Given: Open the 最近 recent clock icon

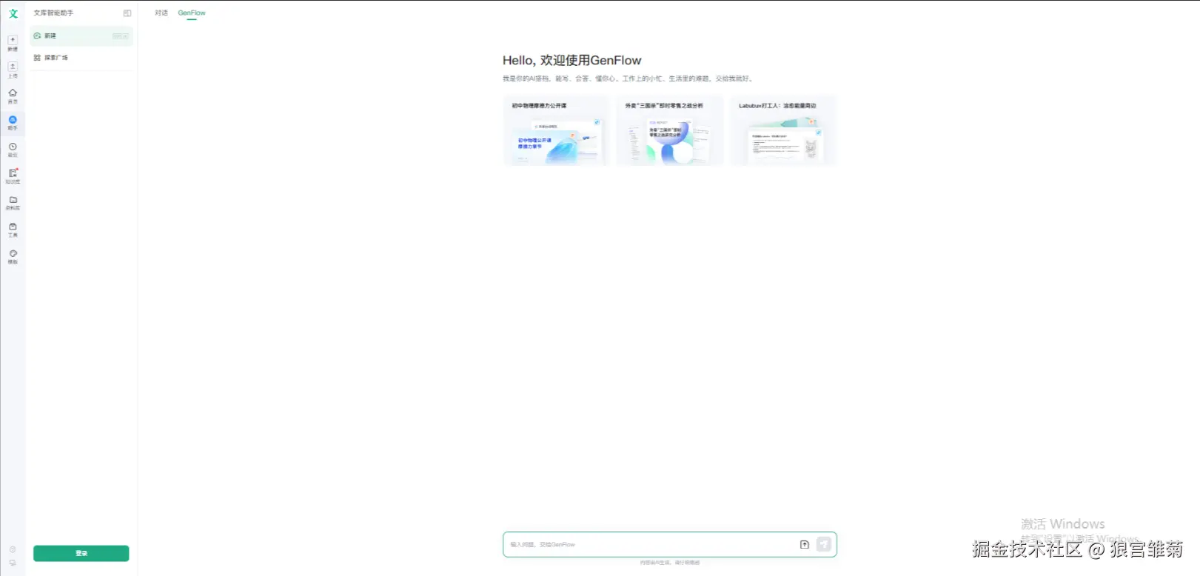Looking at the screenshot, I should point(13,147).
